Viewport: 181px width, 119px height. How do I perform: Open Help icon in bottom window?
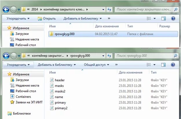click(x=173, y=65)
